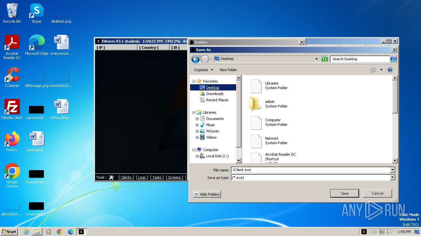The height and width of the screenshot is (236, 421).
Task: Select the admin folder icon
Action: (256, 104)
